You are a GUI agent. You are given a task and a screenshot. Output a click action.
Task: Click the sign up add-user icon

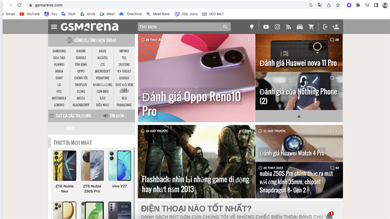click(335, 27)
